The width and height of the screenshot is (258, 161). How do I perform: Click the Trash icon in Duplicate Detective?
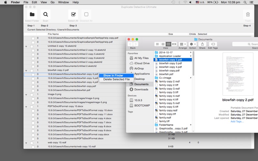tap(248, 14)
